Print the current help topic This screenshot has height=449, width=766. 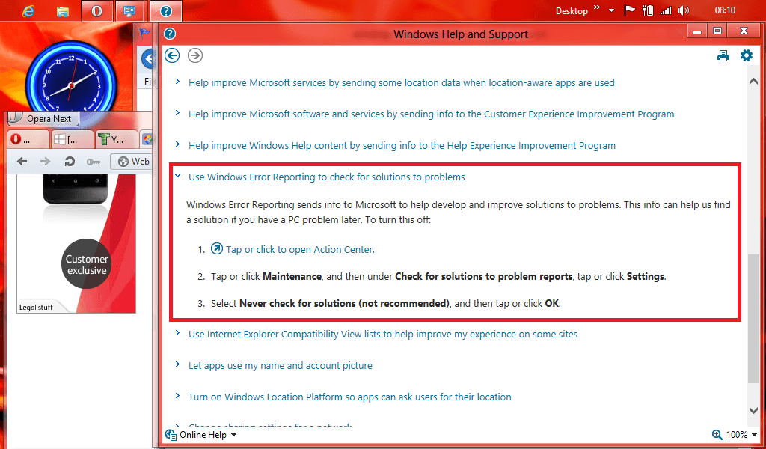[x=723, y=55]
